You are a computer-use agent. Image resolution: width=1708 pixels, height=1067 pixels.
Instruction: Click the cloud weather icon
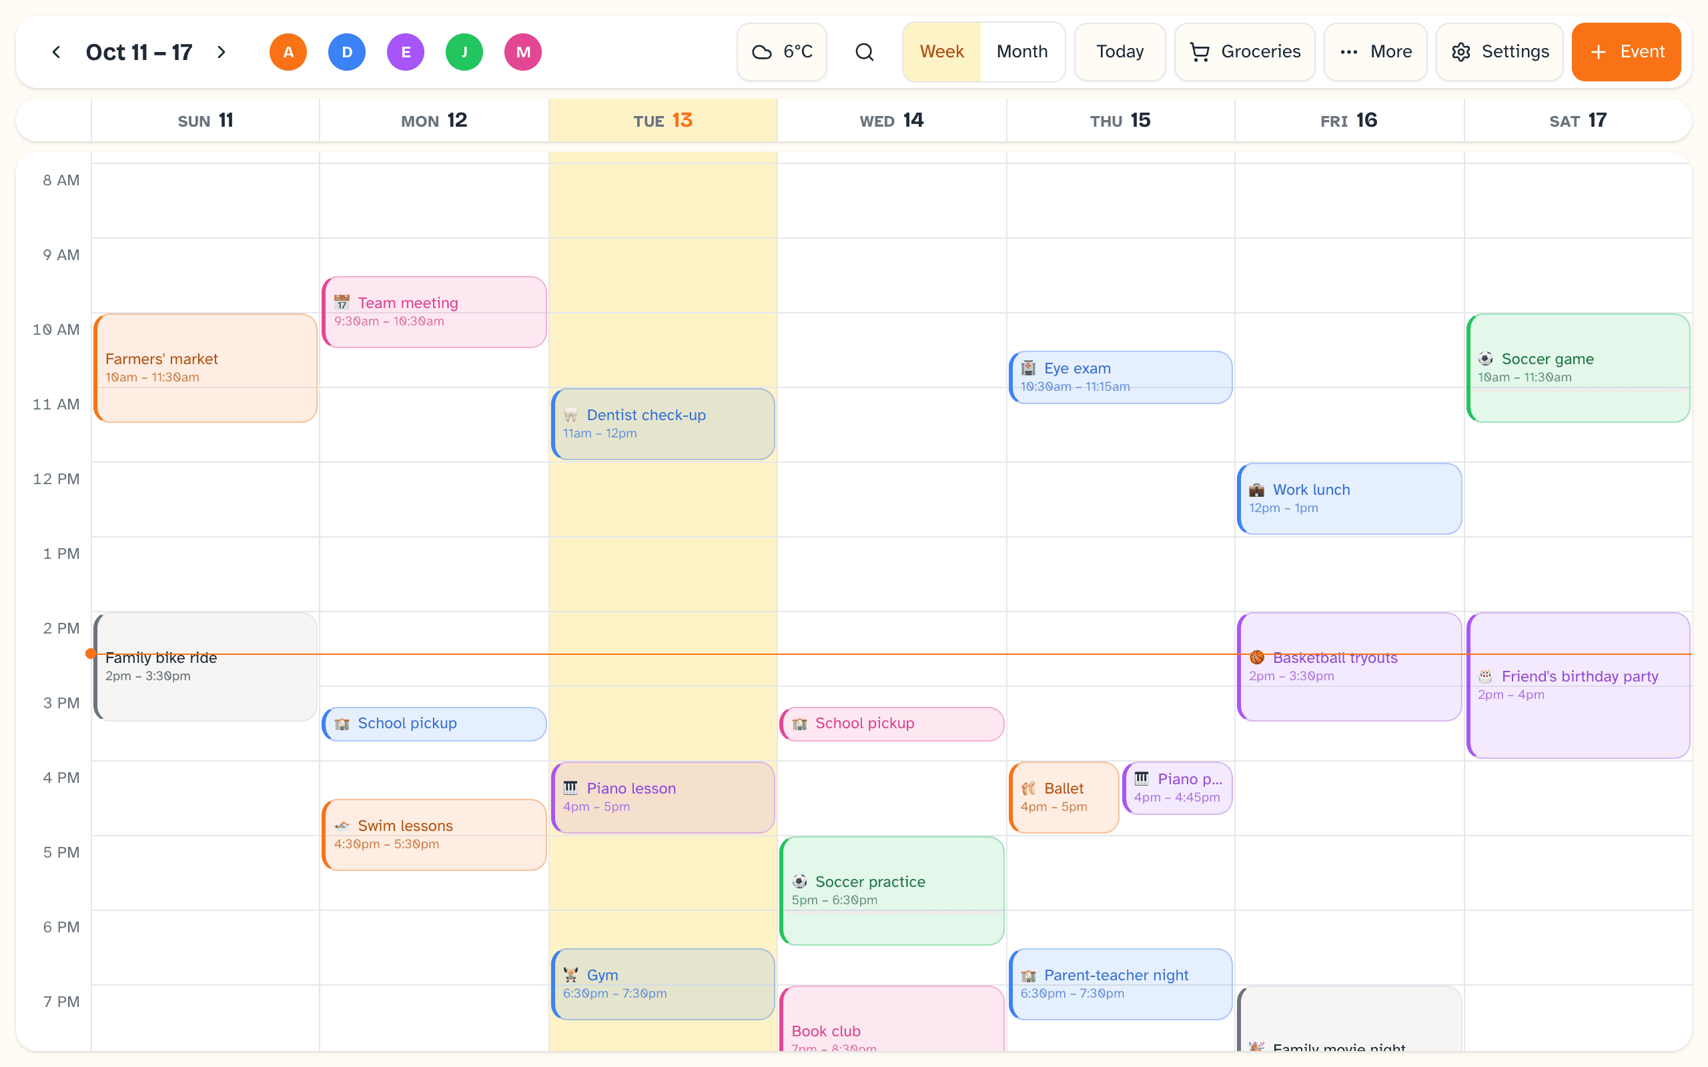pyautogui.click(x=761, y=51)
